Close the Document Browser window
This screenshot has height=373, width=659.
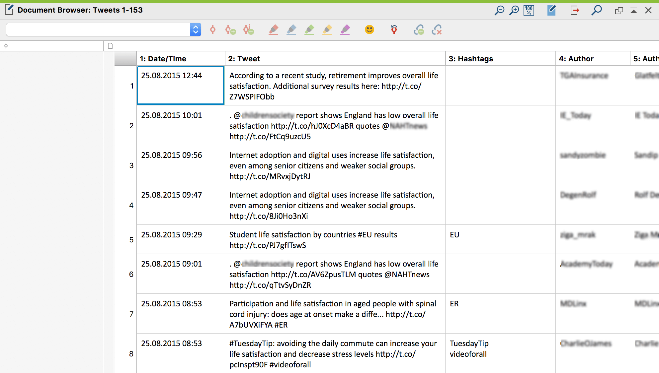point(648,11)
